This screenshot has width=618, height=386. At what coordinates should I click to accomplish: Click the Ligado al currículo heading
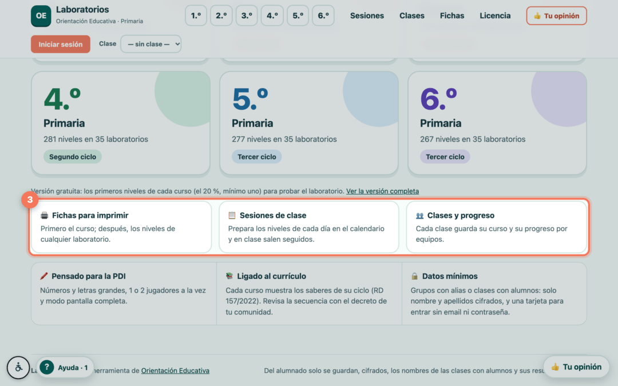272,276
